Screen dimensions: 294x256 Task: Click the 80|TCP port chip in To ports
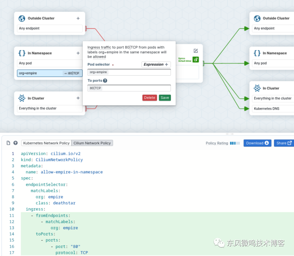coord(95,88)
